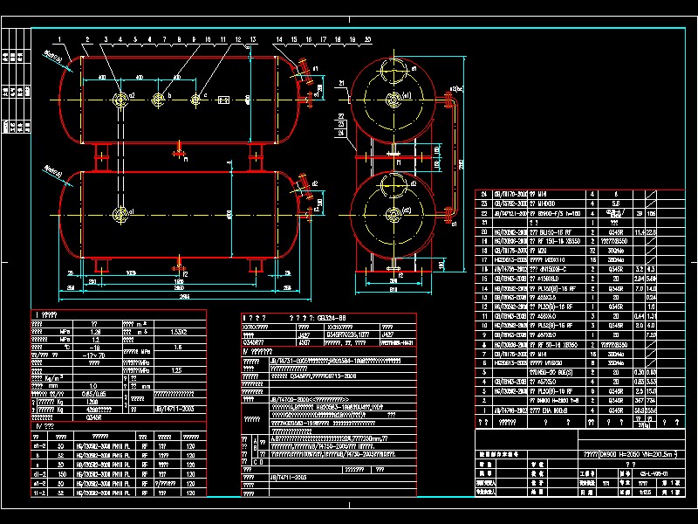Select nozzle a1-2 symbol on vessel top

tap(120, 98)
